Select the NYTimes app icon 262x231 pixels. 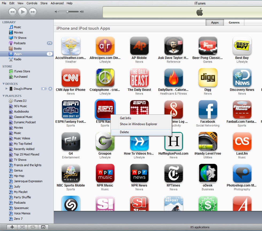pyautogui.click(x=173, y=173)
